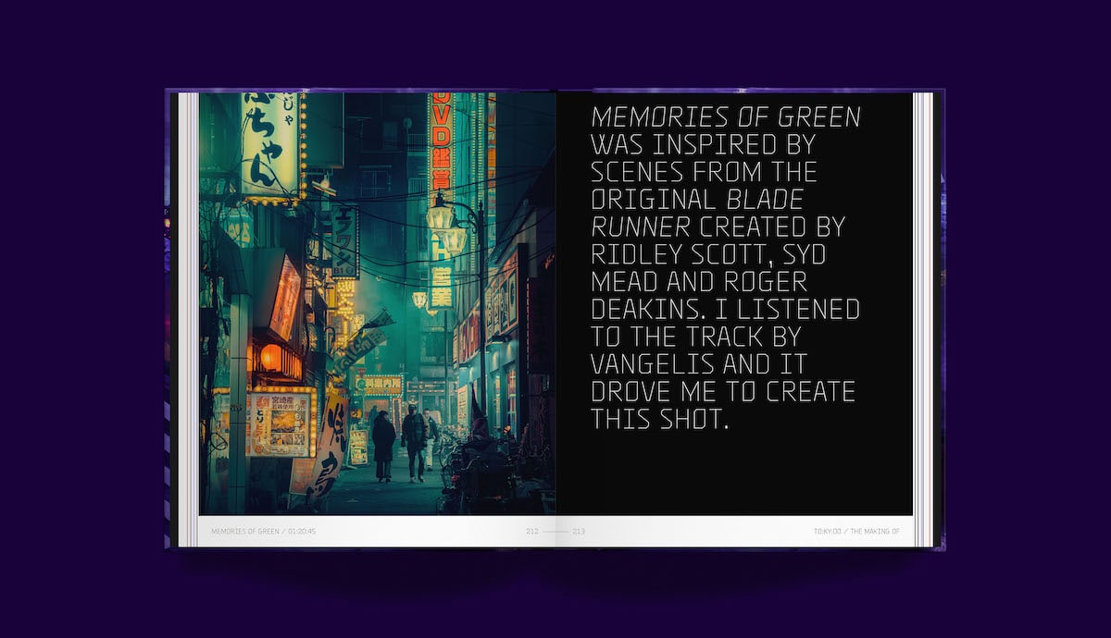Click the line between the page numbers
Screen dimensions: 1111x638
pos(555,532)
